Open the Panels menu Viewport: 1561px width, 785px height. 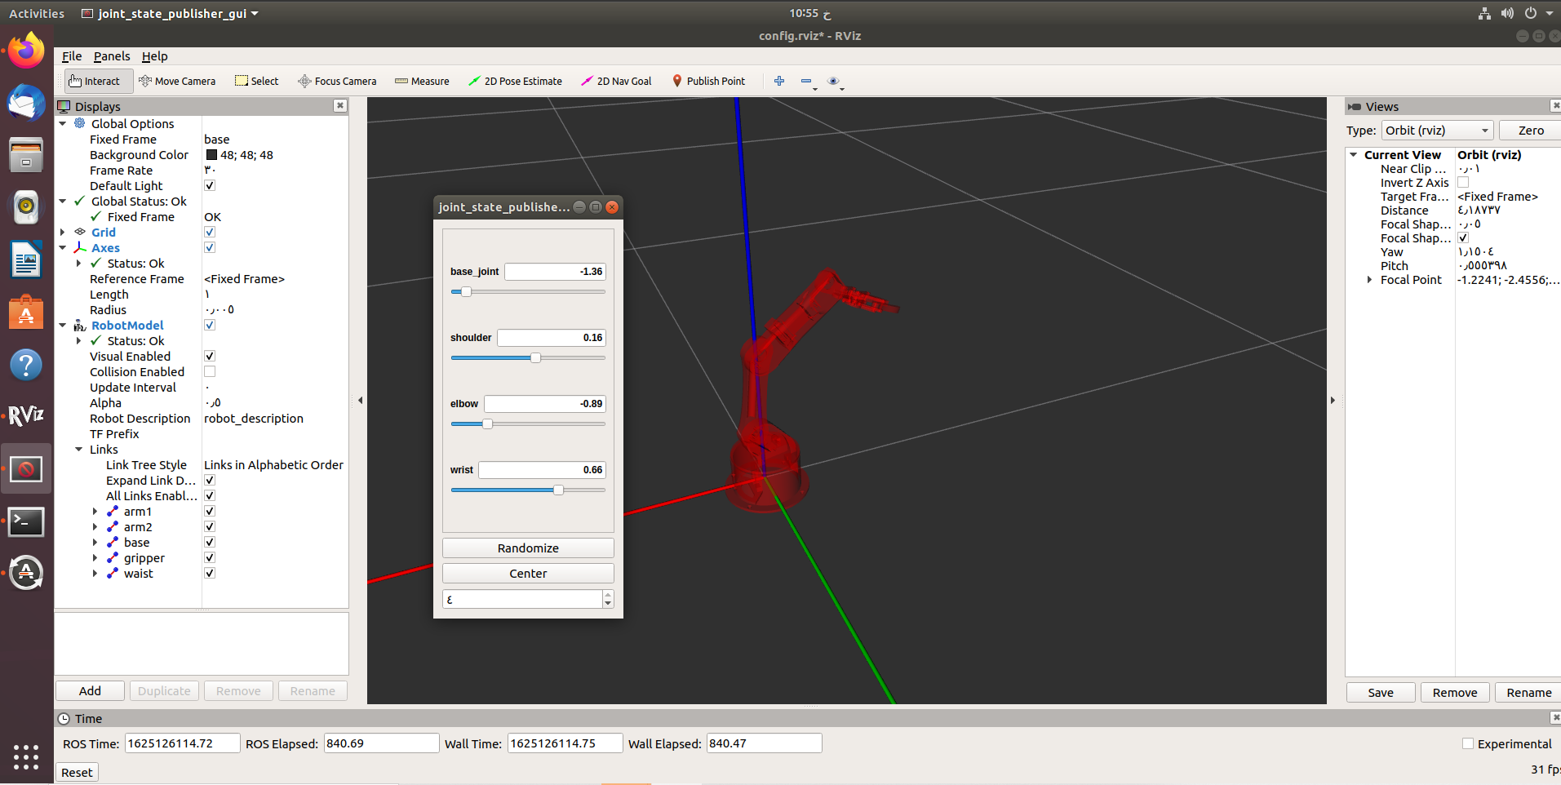coord(111,55)
